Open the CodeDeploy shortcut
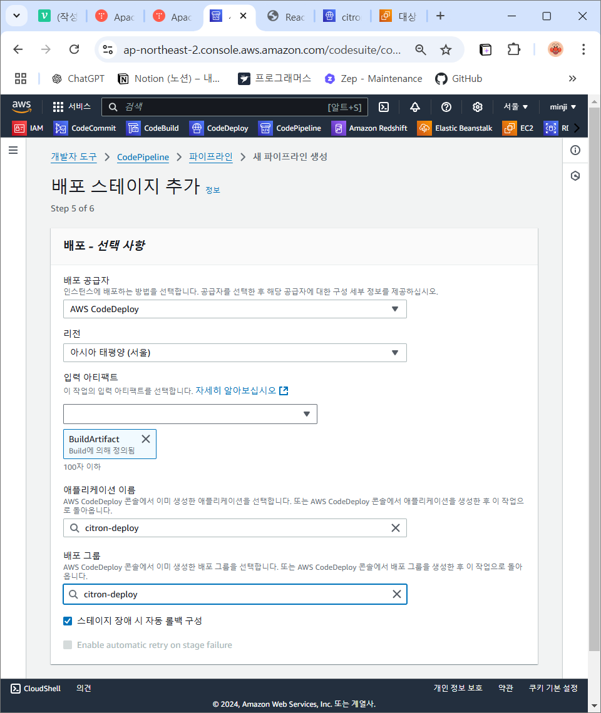Viewport: 601px width, 713px height. [219, 128]
